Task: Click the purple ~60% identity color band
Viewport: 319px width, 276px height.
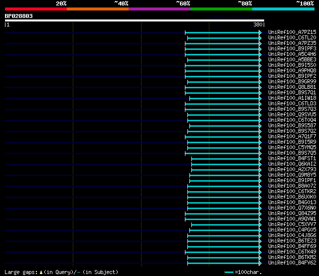Action: pos(159,9)
